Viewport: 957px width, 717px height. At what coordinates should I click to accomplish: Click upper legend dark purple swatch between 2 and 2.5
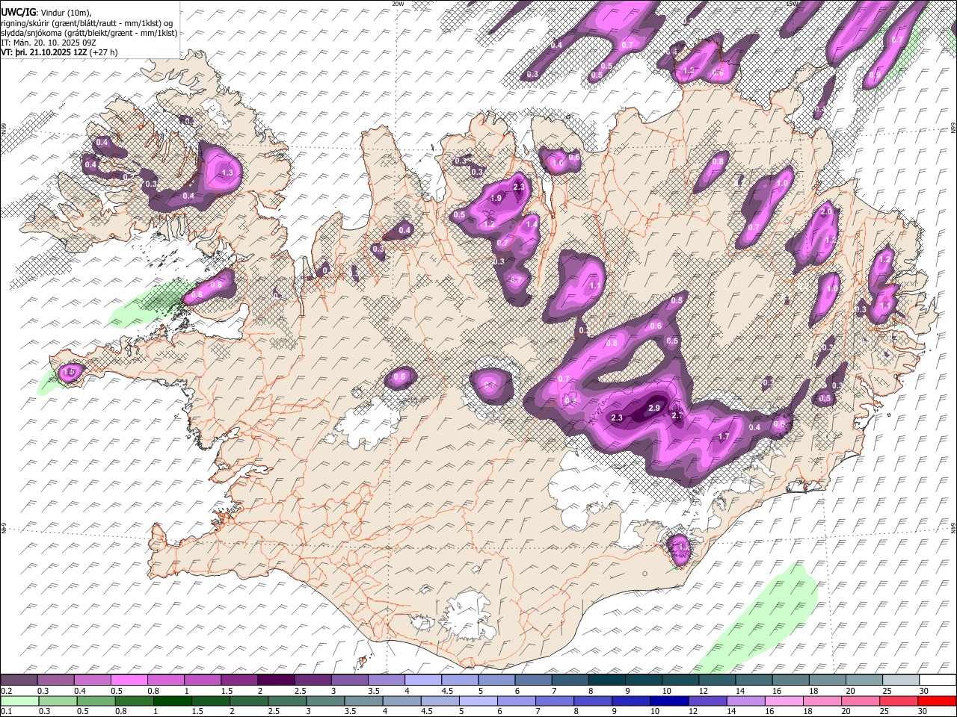[277, 680]
